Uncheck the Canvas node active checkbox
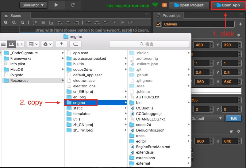The image size is (246, 168). point(158,24)
